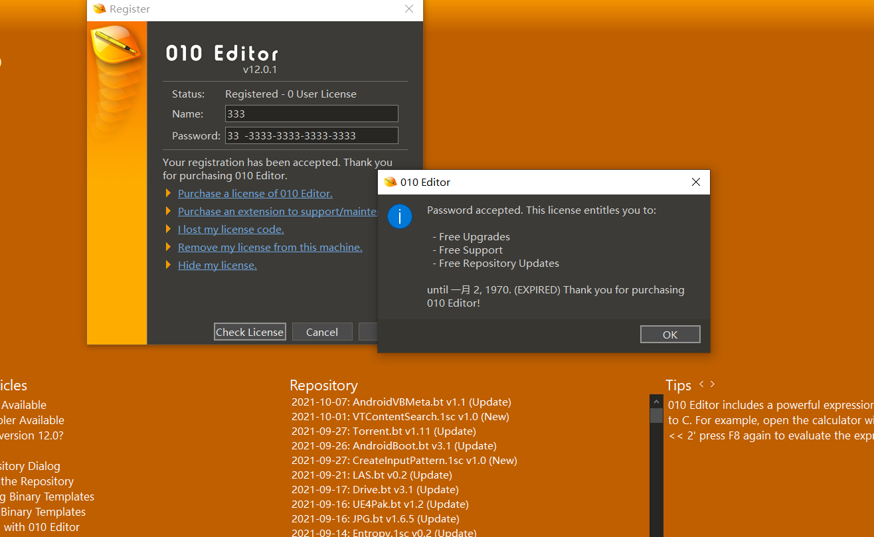Click the Name input field containing 333
The image size is (874, 537).
(x=311, y=114)
